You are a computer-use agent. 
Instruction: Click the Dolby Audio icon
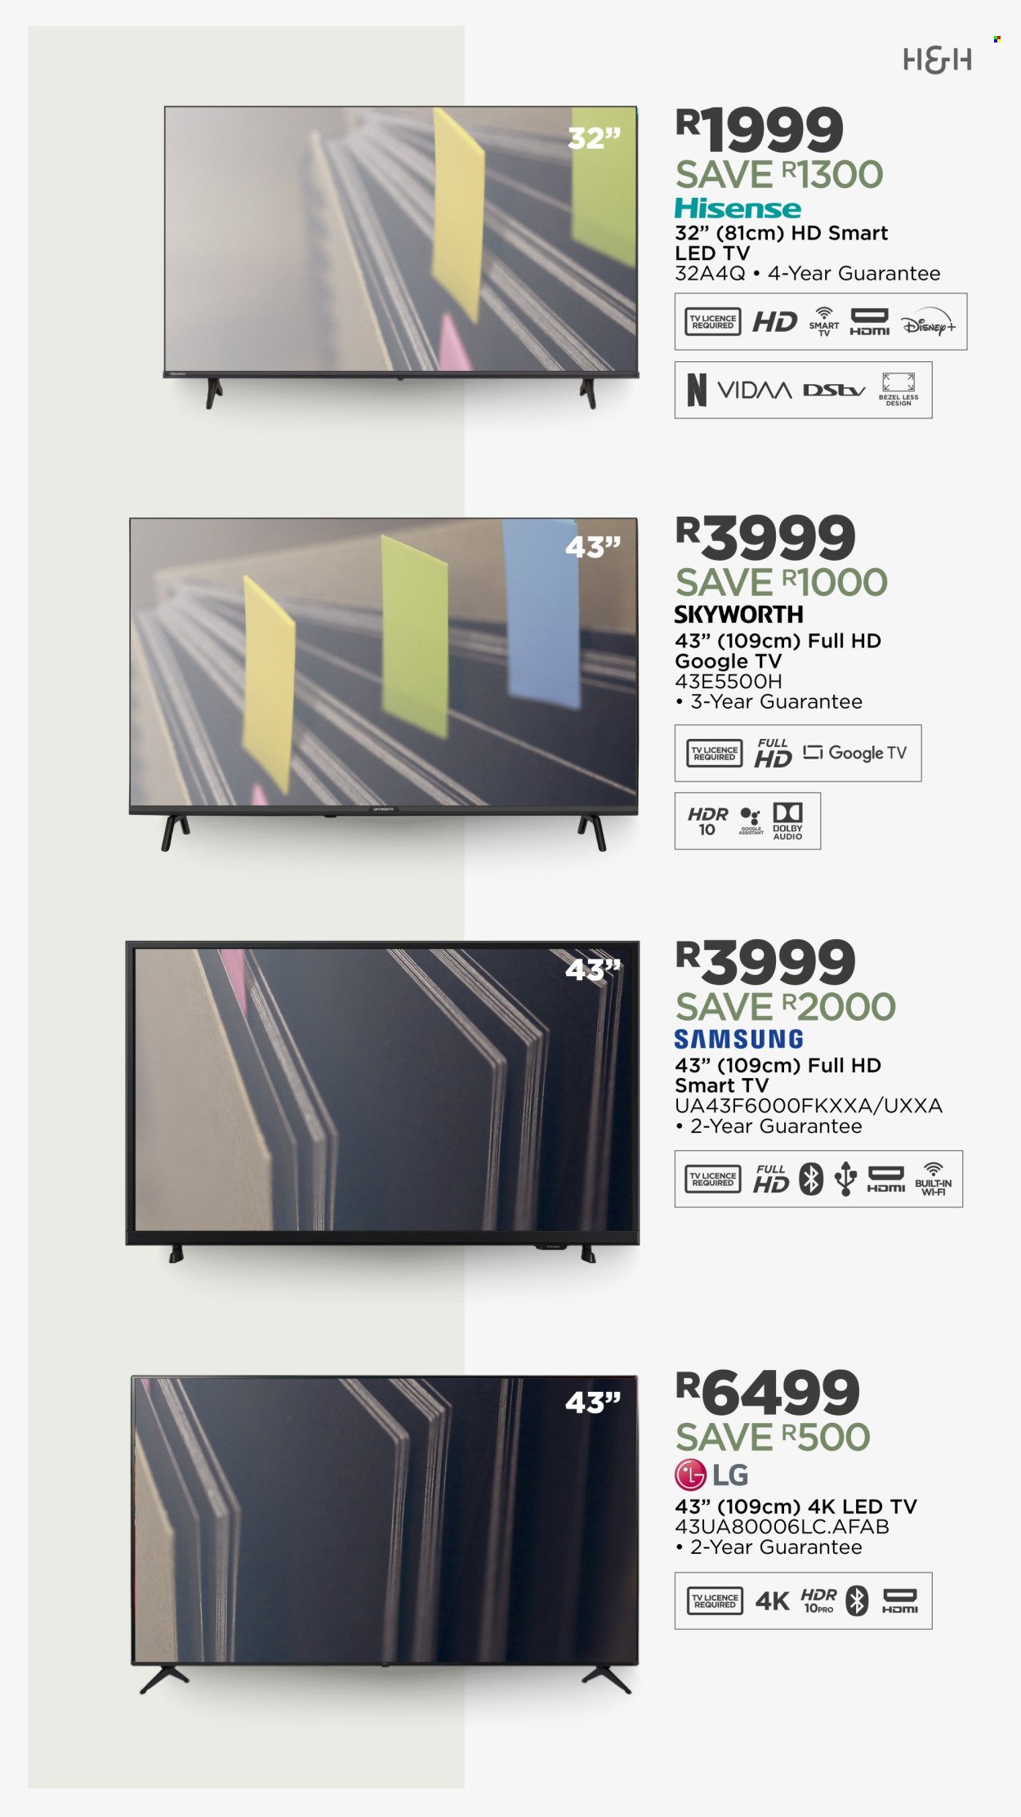(787, 821)
